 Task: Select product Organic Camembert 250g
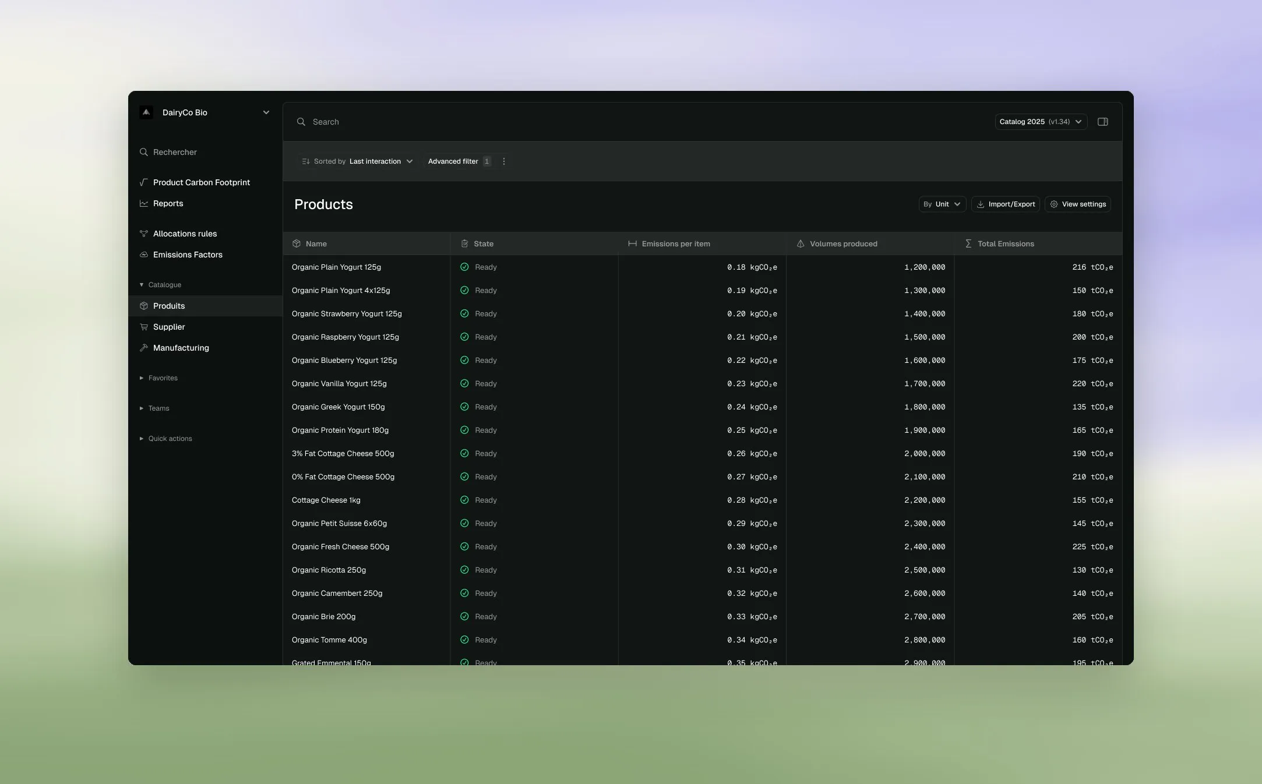click(337, 594)
